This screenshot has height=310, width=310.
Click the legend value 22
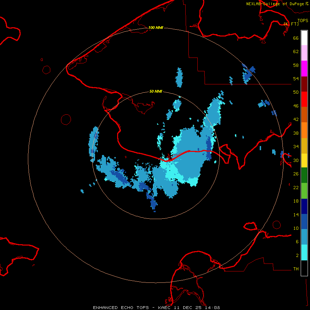[x=296, y=187]
